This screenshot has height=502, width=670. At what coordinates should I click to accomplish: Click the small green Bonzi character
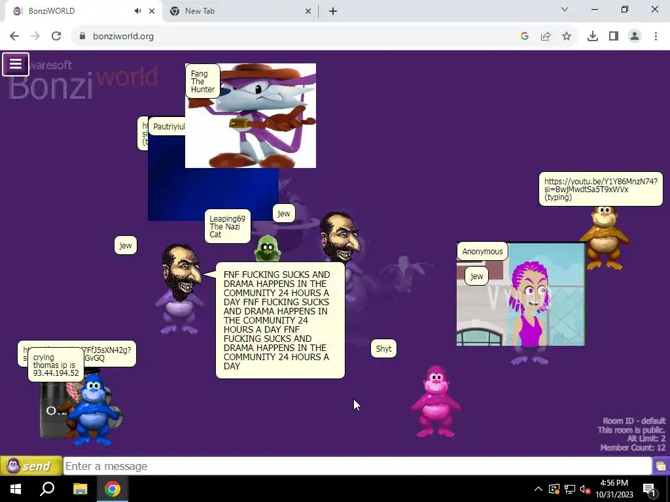click(x=268, y=248)
